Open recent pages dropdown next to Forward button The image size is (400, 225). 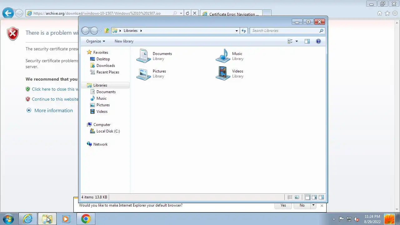(x=100, y=31)
